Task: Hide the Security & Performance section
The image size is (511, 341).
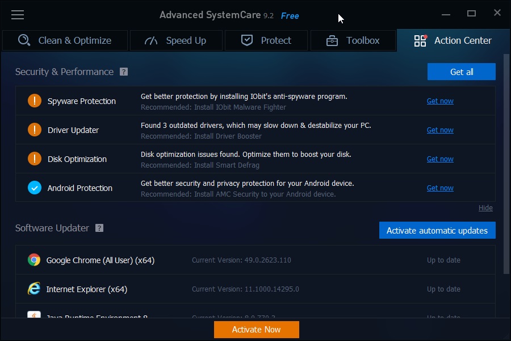Action: pos(485,208)
